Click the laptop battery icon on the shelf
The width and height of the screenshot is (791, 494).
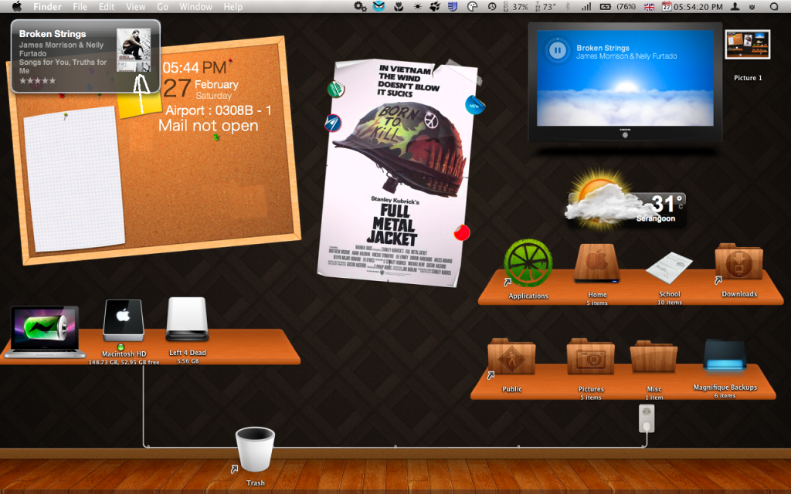click(x=44, y=332)
